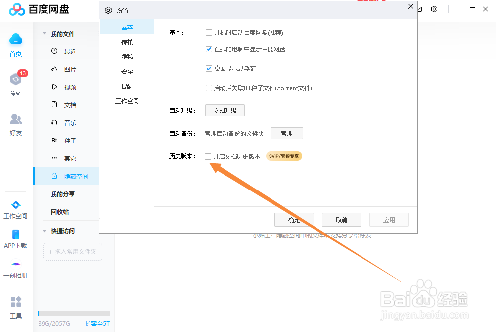
Task: Enable 开机时启动百度网盘 checkbox
Action: (209, 32)
